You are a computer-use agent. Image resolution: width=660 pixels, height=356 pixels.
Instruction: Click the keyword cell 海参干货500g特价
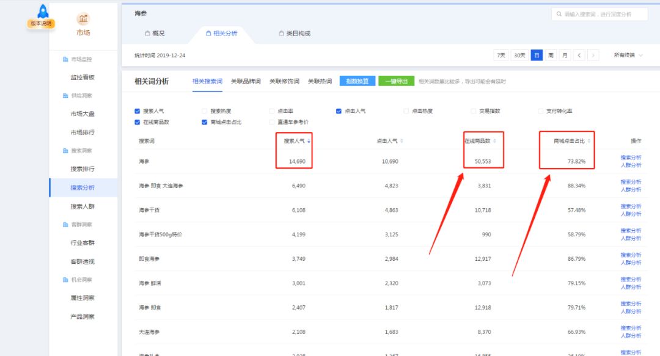[x=160, y=234]
